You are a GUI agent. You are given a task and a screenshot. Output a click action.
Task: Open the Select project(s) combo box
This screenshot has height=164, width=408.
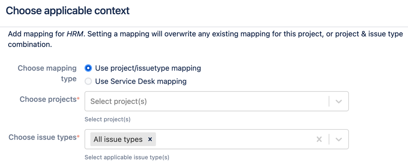pos(217,101)
